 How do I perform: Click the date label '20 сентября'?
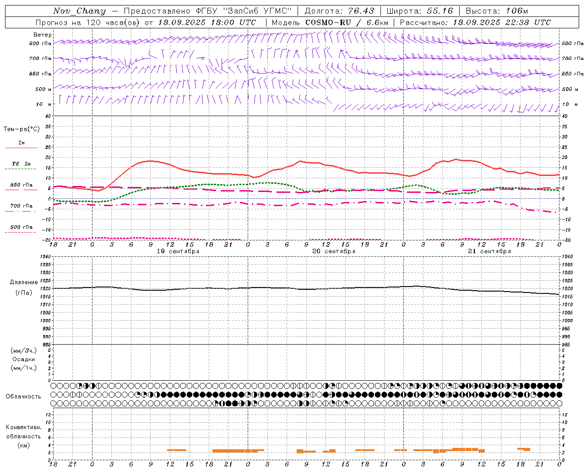point(334,251)
